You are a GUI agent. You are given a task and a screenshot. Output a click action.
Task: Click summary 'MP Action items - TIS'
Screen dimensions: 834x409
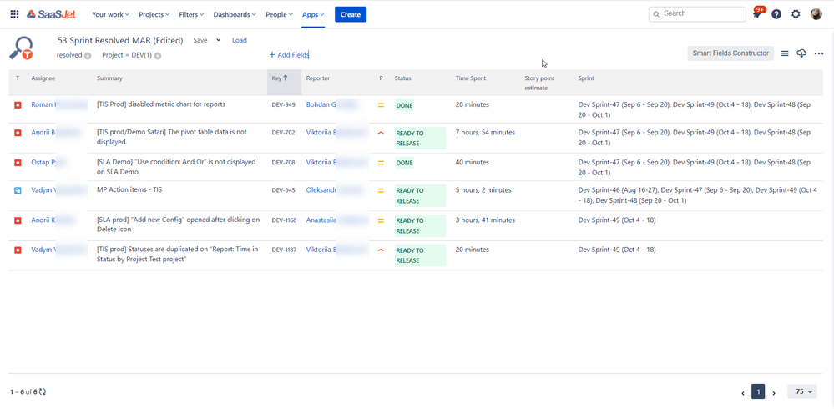pyautogui.click(x=129, y=189)
